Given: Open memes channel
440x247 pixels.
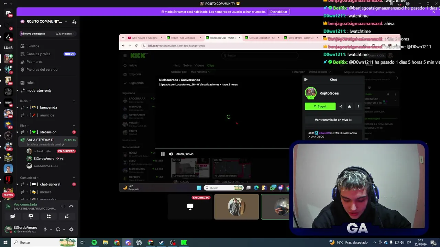Looking at the screenshot, I should pyautogui.click(x=46, y=192).
